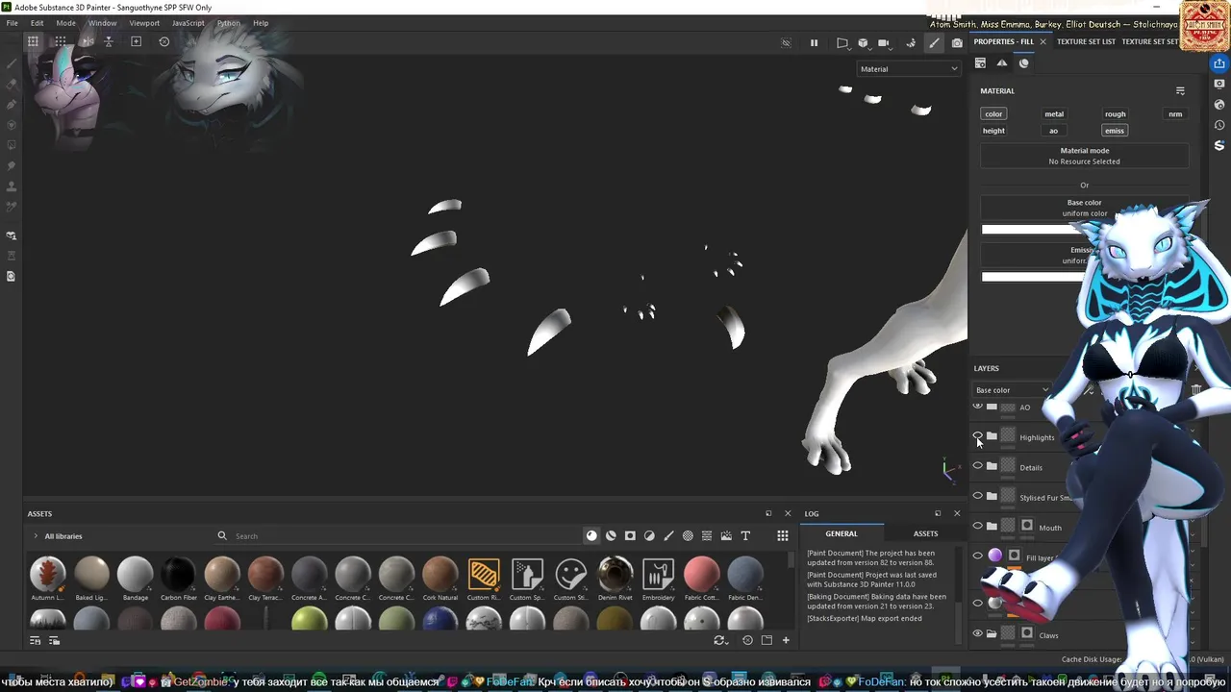Click the pause rendering icon
The height and width of the screenshot is (692, 1231).
point(814,42)
